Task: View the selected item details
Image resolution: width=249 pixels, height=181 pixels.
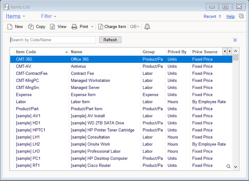Action: coord(58,27)
